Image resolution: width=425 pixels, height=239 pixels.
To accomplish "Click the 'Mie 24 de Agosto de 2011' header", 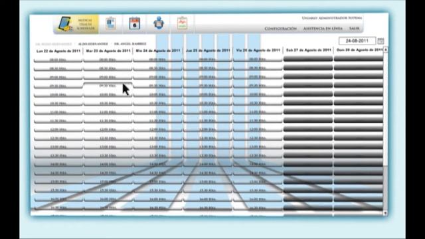I will coord(158,50).
